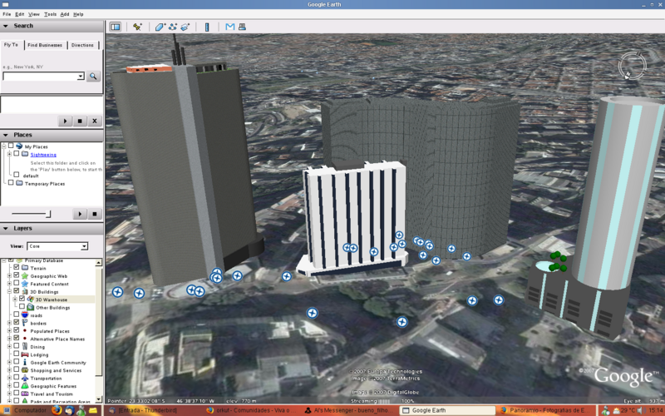Click the green trees 3D model

pos(558,261)
